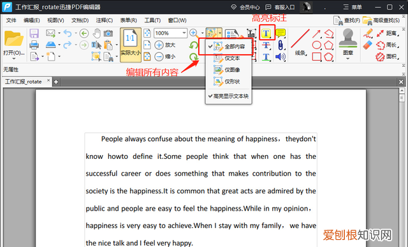
Task: Select the rectangle shape tool
Action: (x=317, y=57)
